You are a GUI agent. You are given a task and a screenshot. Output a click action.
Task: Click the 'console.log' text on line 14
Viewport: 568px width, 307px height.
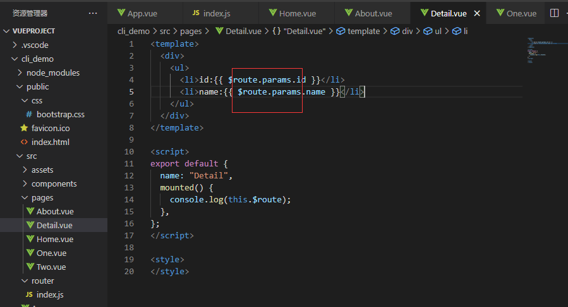[196, 200]
